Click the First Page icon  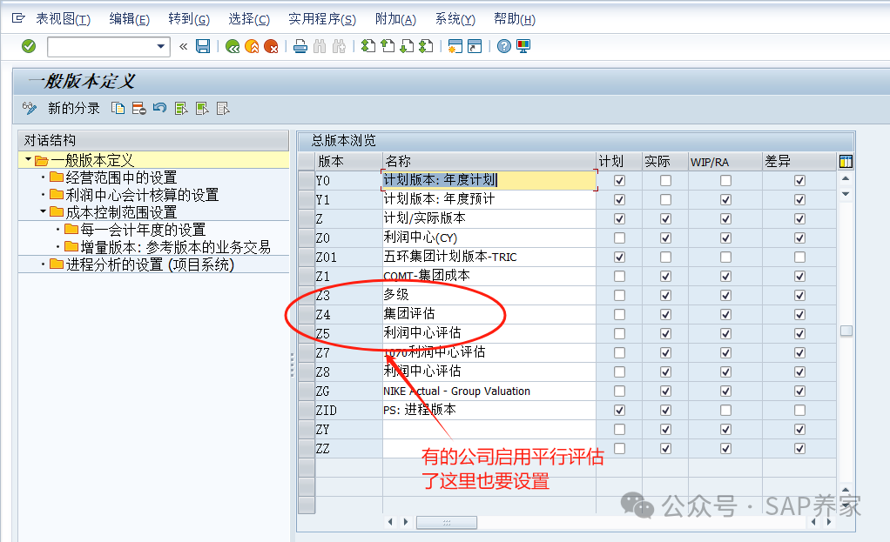368,46
